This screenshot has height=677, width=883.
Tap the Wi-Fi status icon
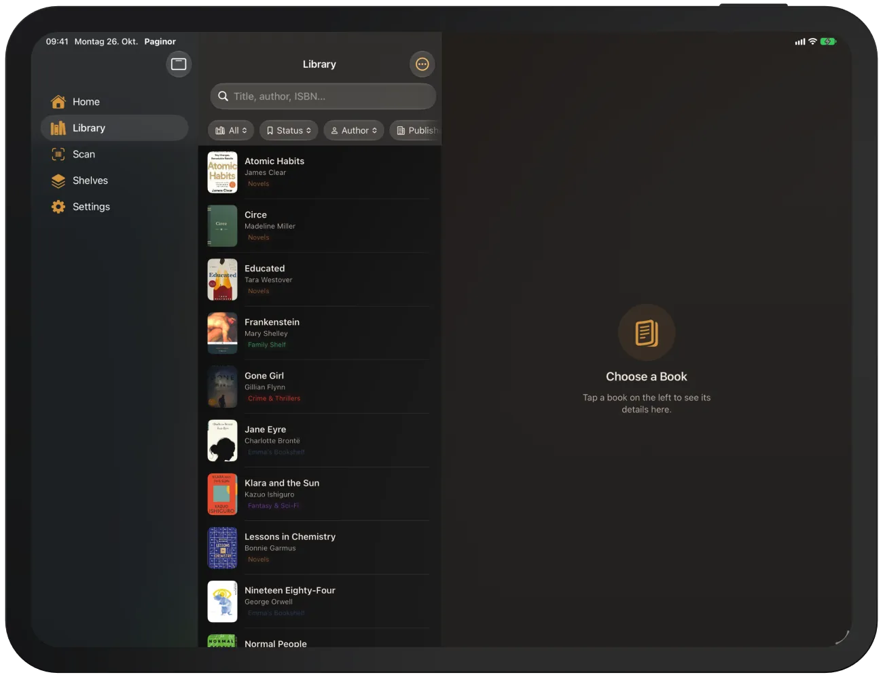coord(812,41)
